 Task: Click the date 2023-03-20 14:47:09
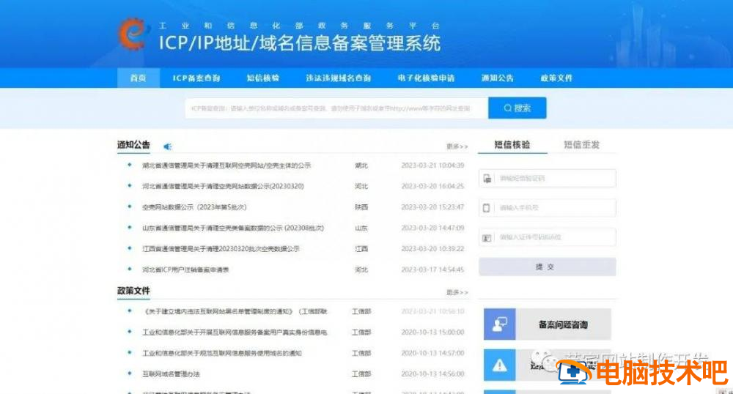(x=433, y=228)
